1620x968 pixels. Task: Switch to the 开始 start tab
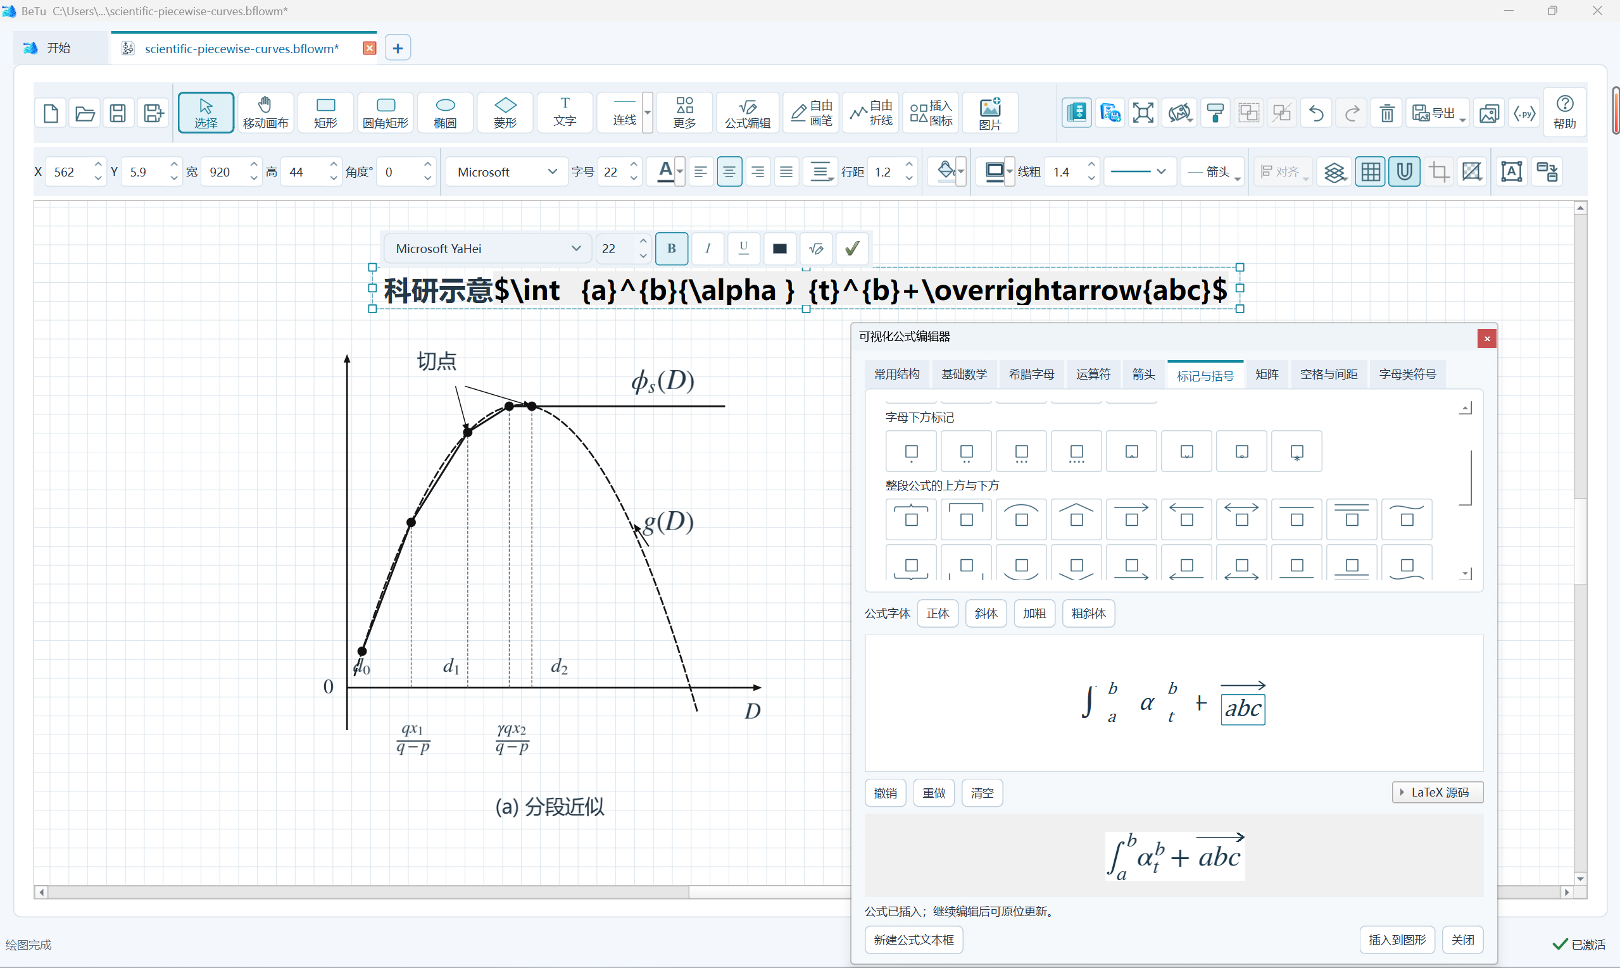(x=60, y=48)
